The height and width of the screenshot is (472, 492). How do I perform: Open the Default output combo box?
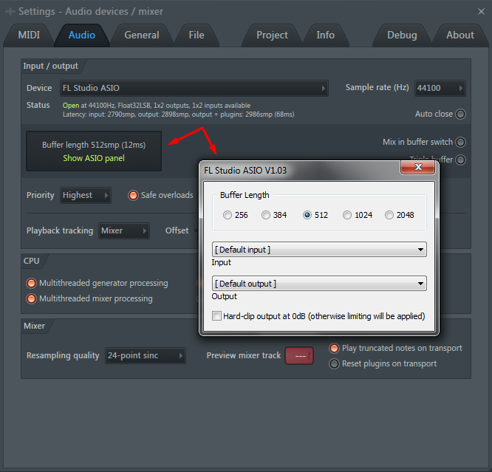pos(319,284)
